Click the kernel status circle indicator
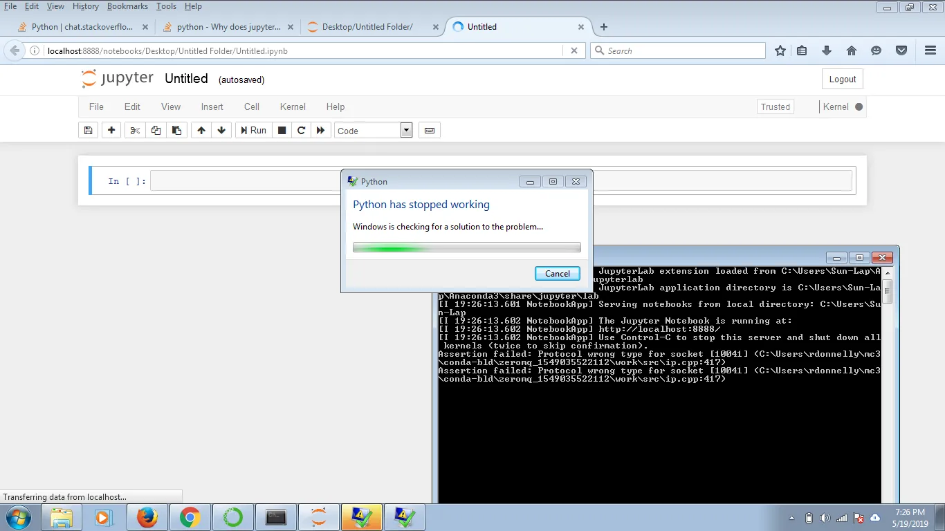This screenshot has width=945, height=531. [859, 106]
